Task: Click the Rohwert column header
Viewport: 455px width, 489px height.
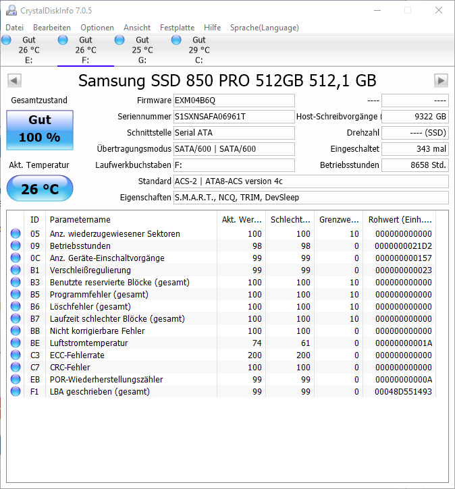Action: pos(400,220)
